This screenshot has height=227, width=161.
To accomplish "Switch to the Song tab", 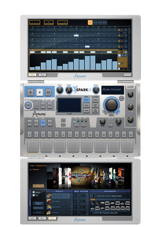I will tap(42, 75).
